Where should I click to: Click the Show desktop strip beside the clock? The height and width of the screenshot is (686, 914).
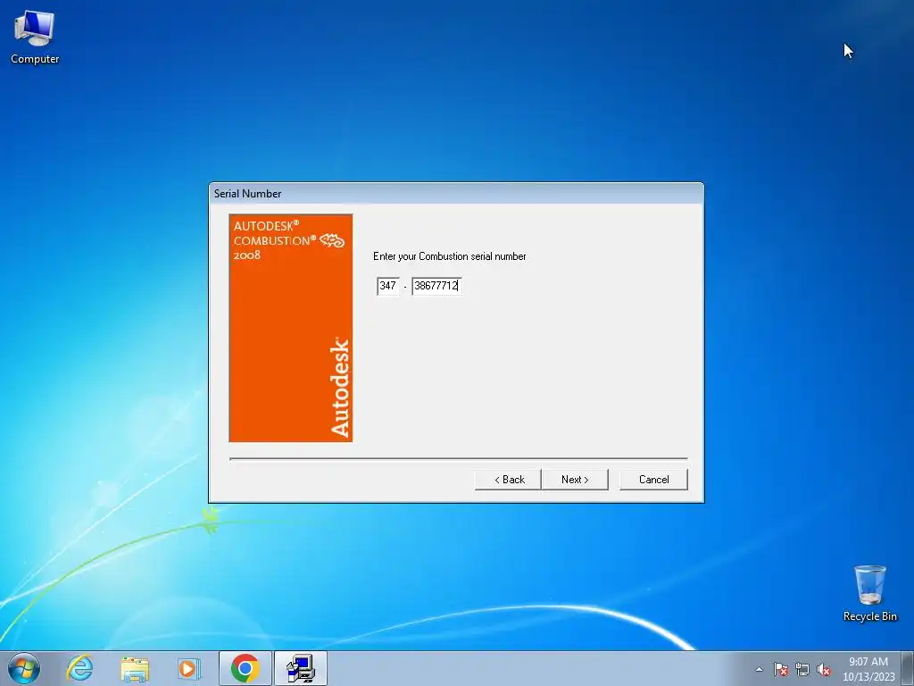pos(908,668)
